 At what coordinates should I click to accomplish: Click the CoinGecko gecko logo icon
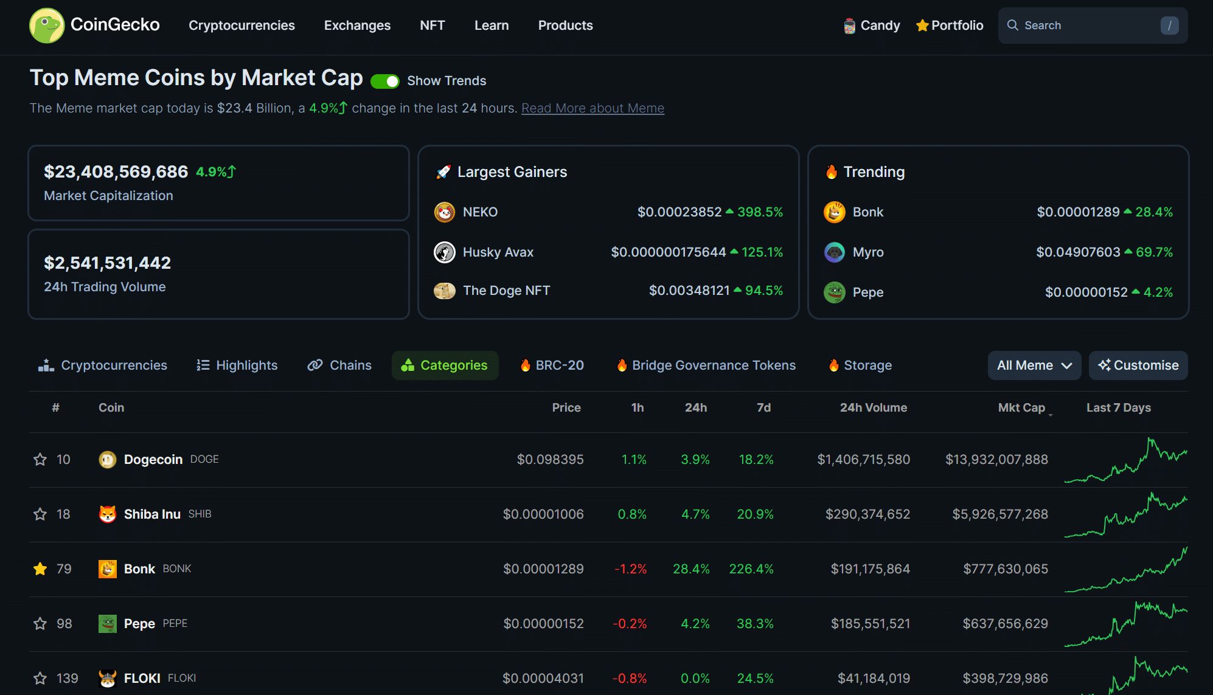tap(47, 26)
